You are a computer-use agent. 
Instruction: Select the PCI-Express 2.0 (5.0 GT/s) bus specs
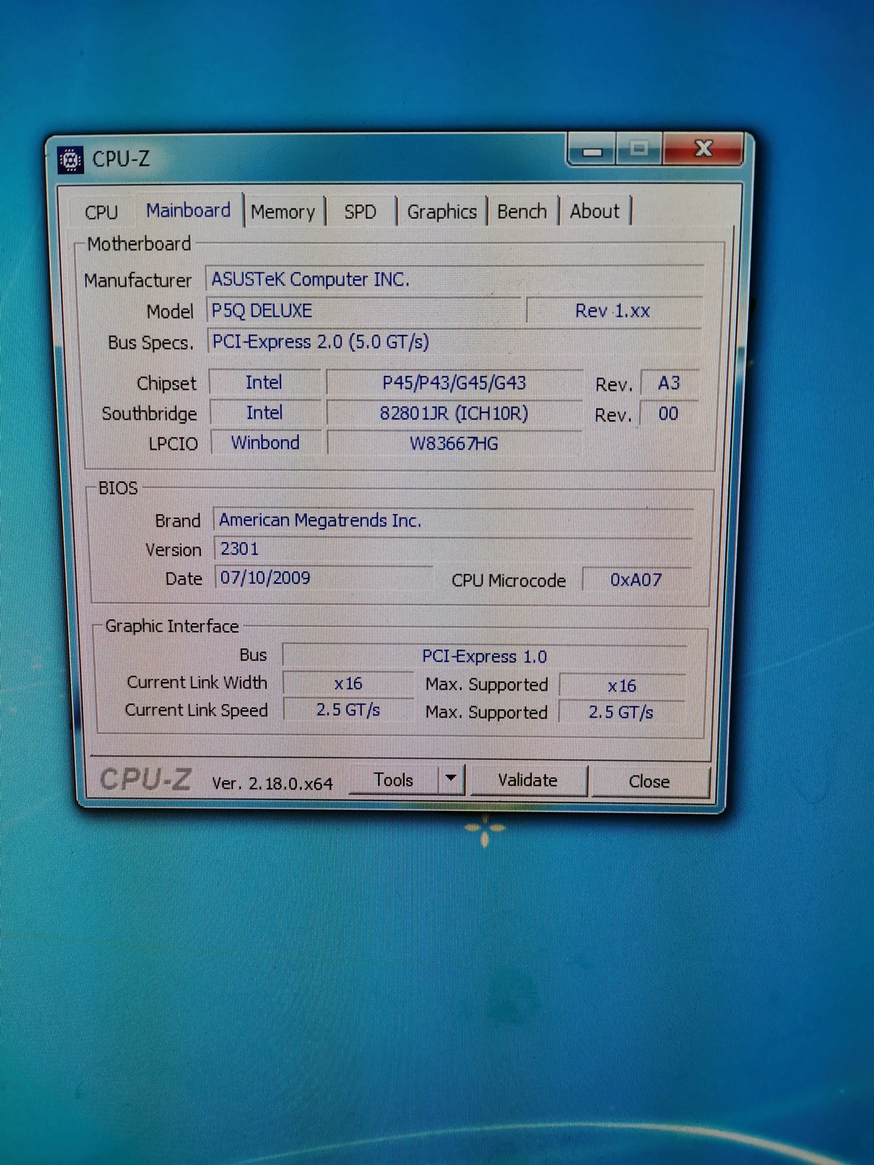point(454,341)
